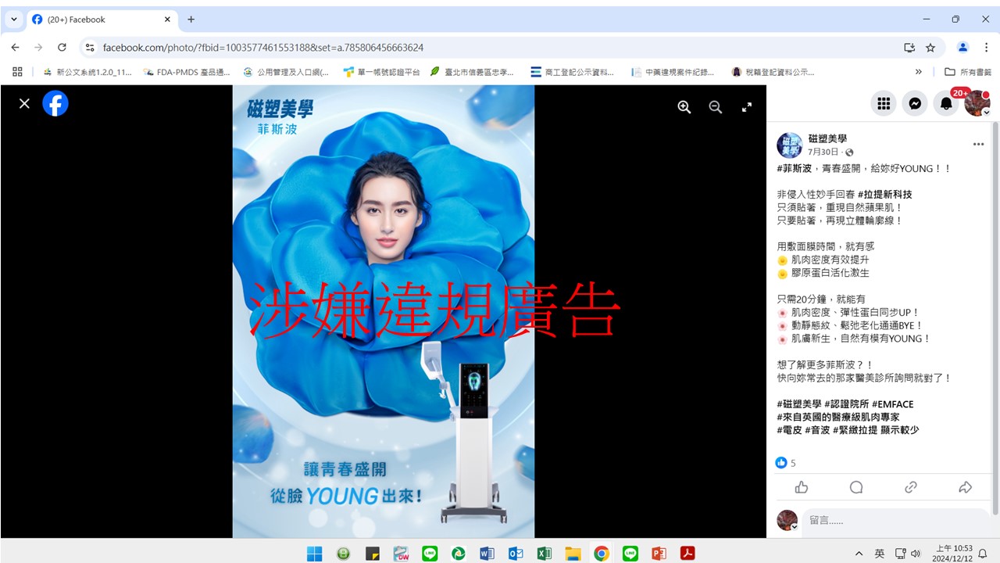Open File Explorer from the taskbar
The width and height of the screenshot is (1000, 563).
573,554
